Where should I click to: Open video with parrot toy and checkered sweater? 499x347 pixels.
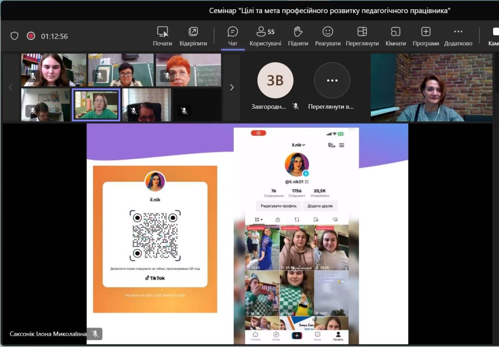click(297, 293)
